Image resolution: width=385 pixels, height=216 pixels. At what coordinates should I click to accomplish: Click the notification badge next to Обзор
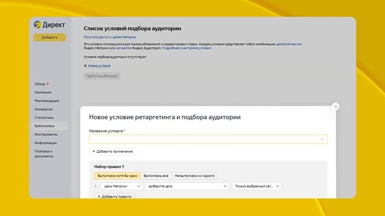48,84
